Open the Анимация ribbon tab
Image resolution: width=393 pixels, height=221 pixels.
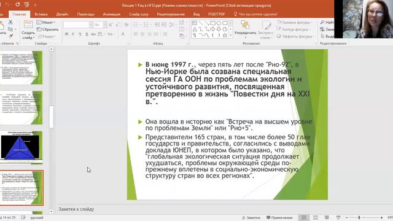pos(112,14)
